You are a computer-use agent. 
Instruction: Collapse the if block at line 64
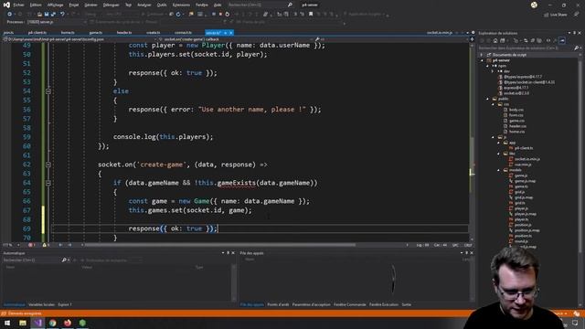[48, 183]
